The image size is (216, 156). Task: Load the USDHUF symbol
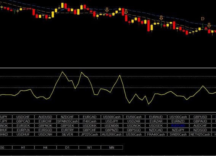(x=23, y=134)
